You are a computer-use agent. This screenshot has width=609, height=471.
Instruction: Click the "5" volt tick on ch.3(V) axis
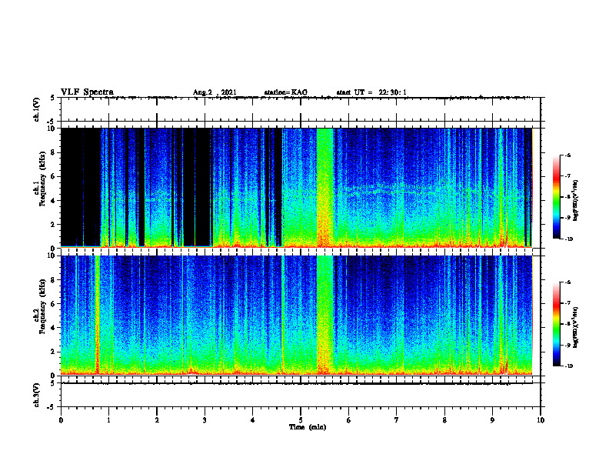coord(52,383)
